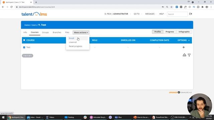Viewport: 214px width, 120px height.
Task: Open the saved password key icon
Action: click(163, 7)
